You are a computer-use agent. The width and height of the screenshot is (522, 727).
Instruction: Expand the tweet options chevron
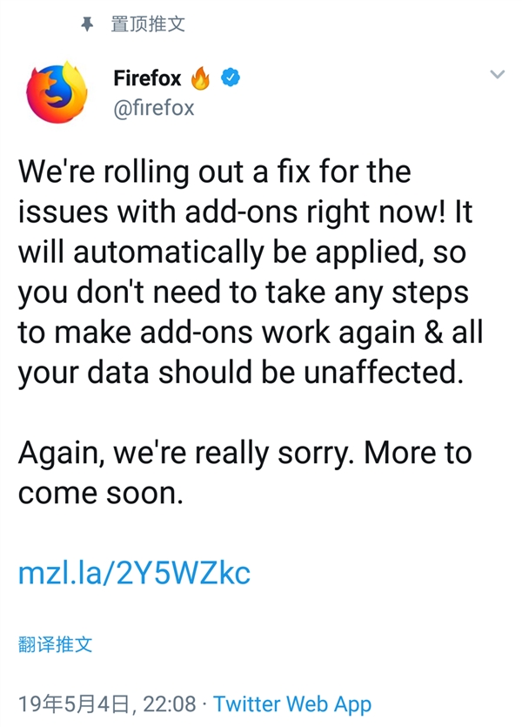pyautogui.click(x=498, y=75)
